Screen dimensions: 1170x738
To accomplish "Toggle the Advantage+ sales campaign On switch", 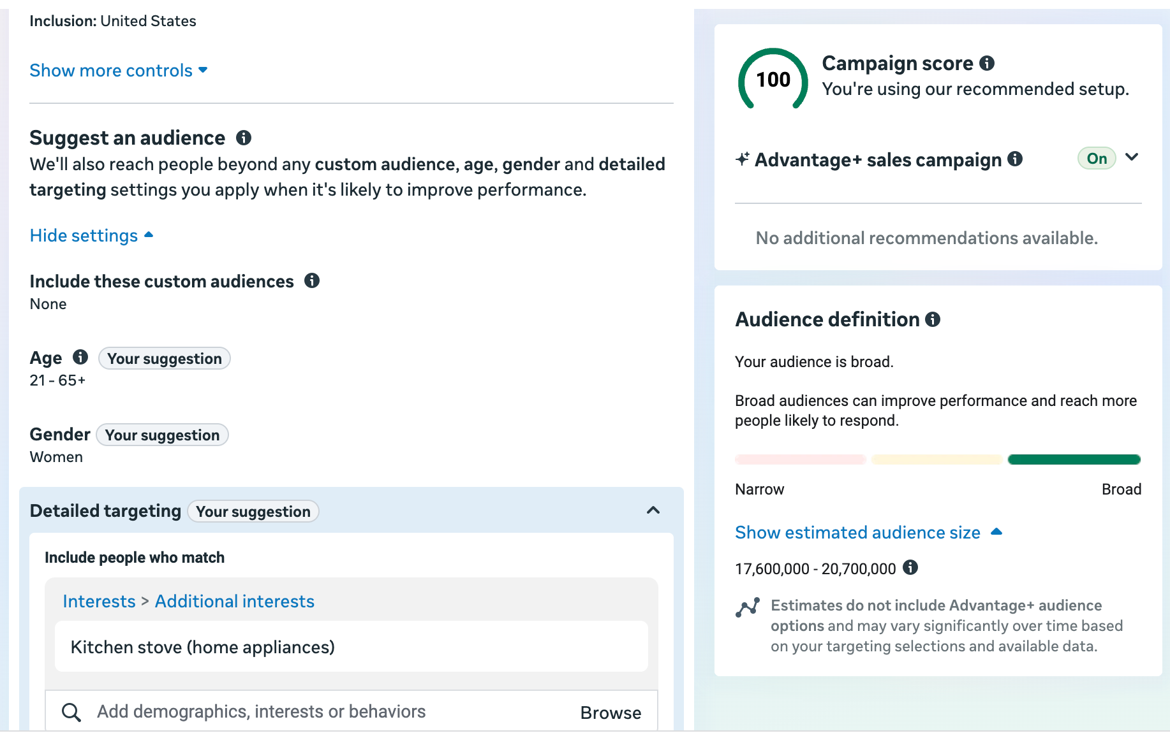I will (1096, 159).
